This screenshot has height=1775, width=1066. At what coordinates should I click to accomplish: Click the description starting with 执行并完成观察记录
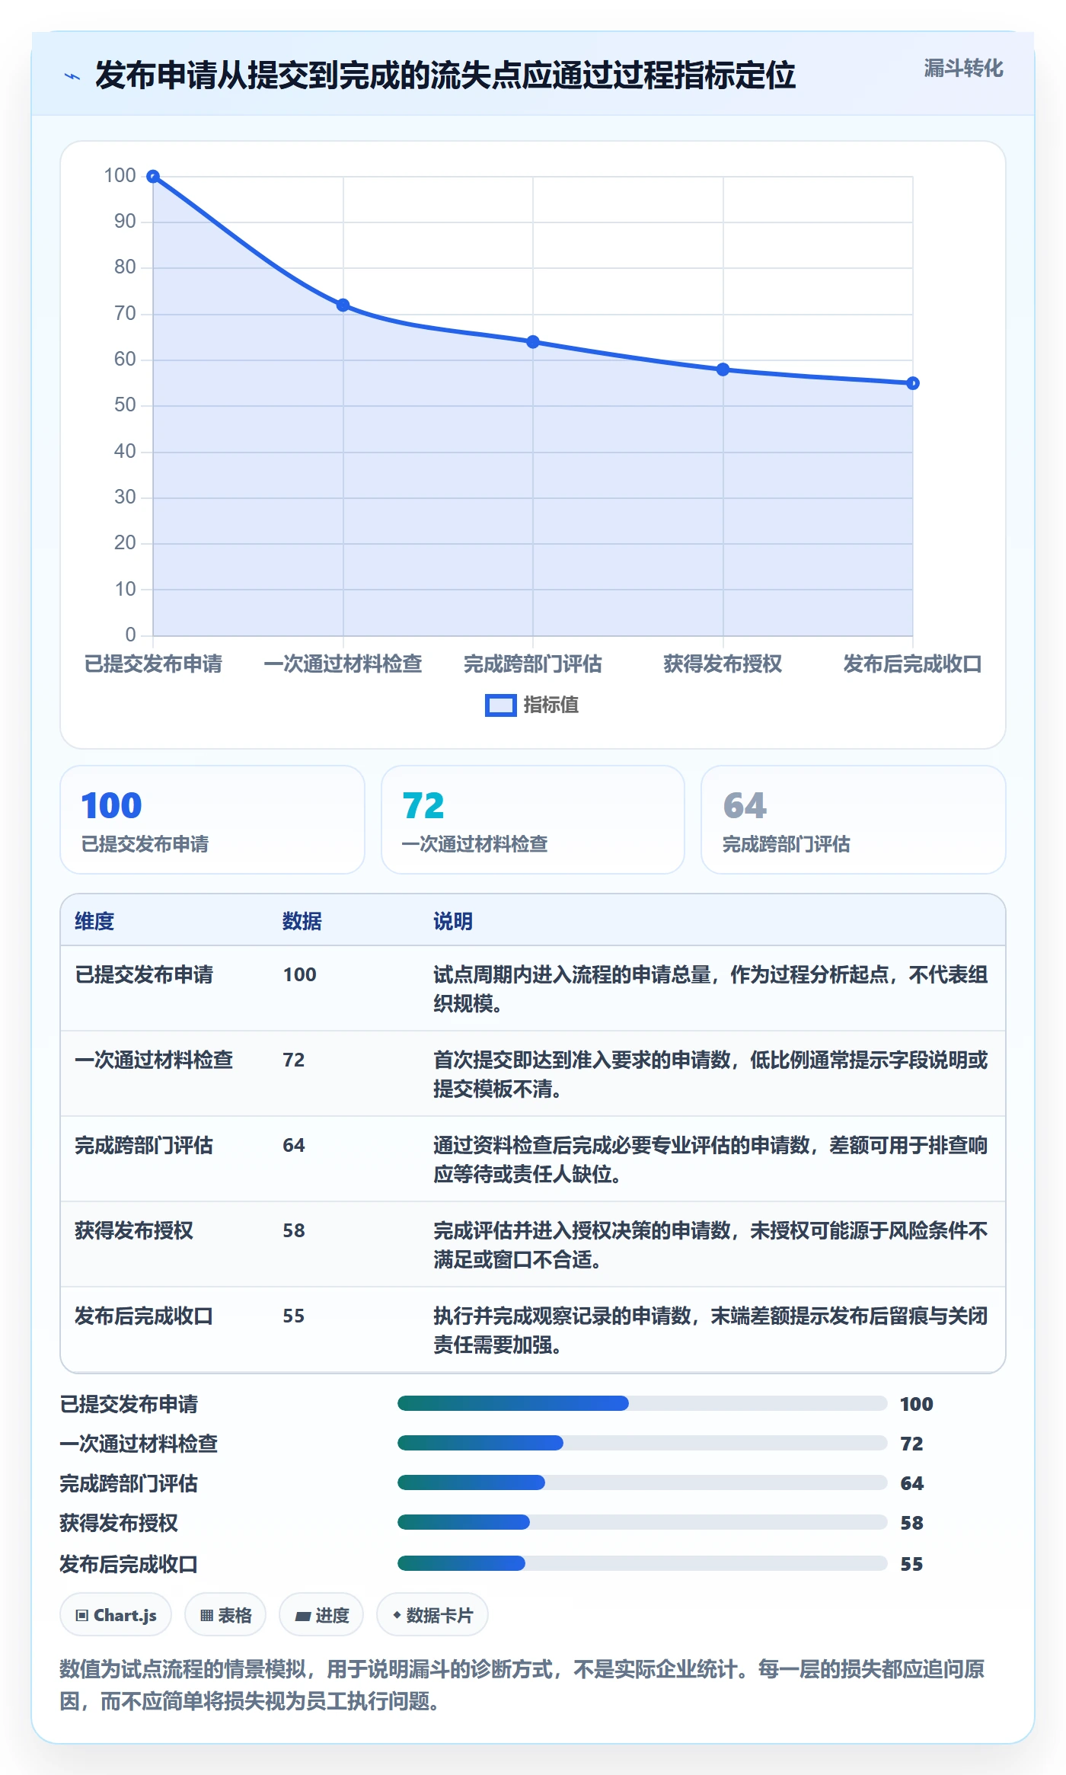click(x=710, y=1330)
